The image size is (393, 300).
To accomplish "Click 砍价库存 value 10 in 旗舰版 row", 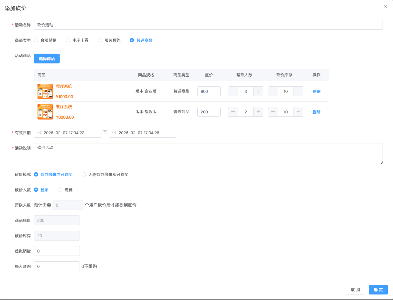I will 285,112.
